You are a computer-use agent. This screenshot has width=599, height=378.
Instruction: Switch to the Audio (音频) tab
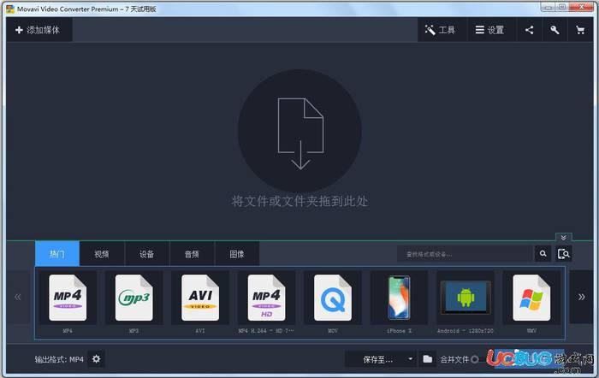pos(192,254)
